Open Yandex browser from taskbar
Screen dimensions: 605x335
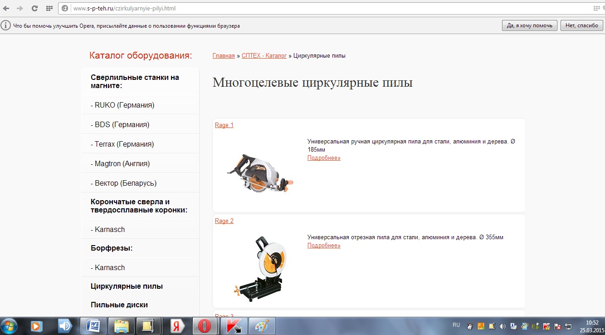click(x=177, y=326)
